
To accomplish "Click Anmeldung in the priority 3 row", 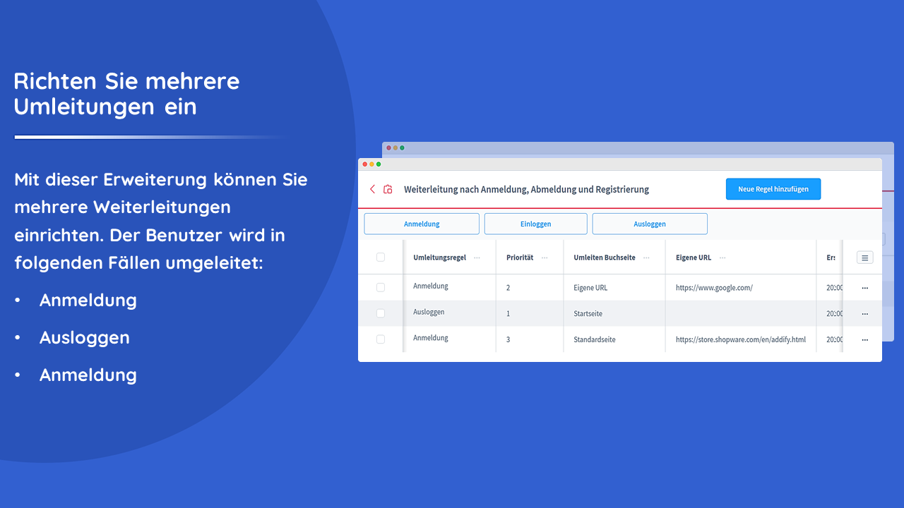I will (431, 337).
